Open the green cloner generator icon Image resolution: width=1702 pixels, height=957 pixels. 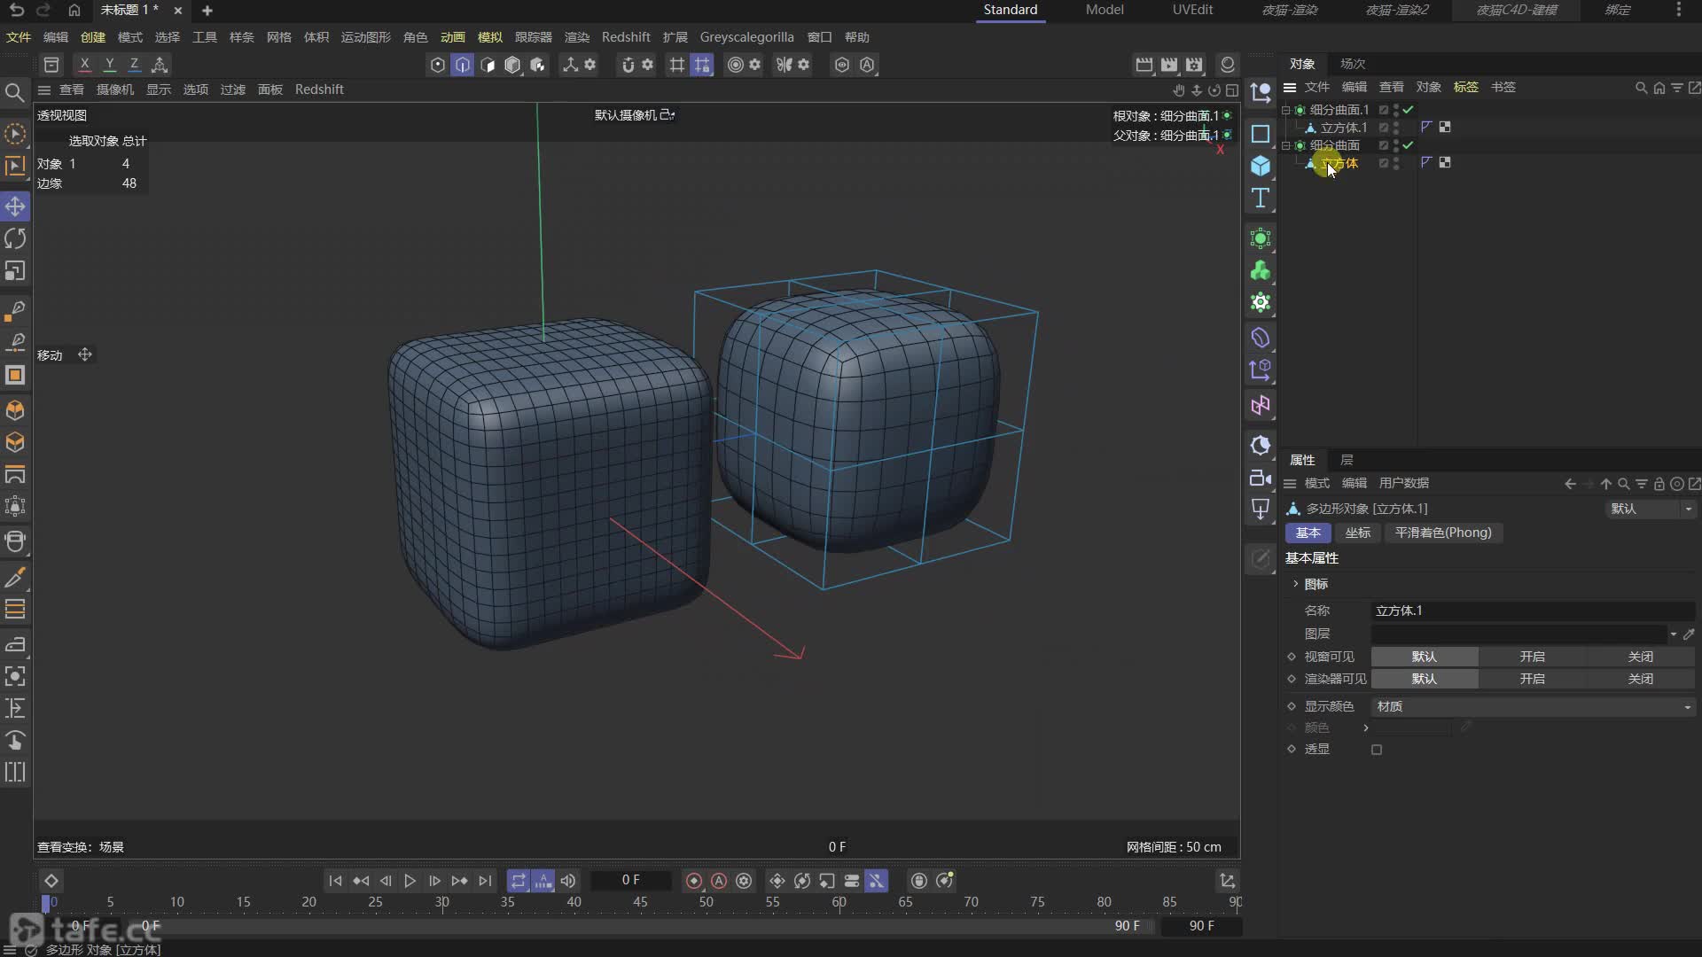click(1260, 270)
